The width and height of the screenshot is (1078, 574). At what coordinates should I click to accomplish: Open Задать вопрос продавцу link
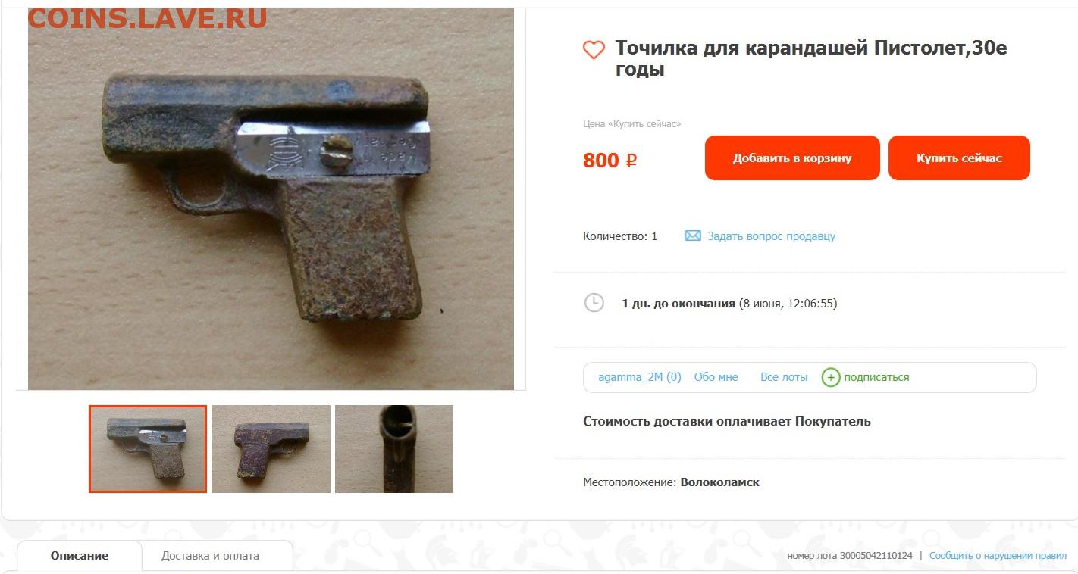tap(771, 236)
